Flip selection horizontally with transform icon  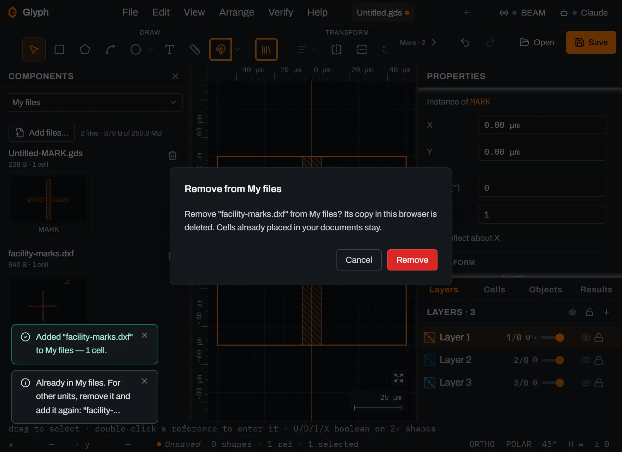336,49
